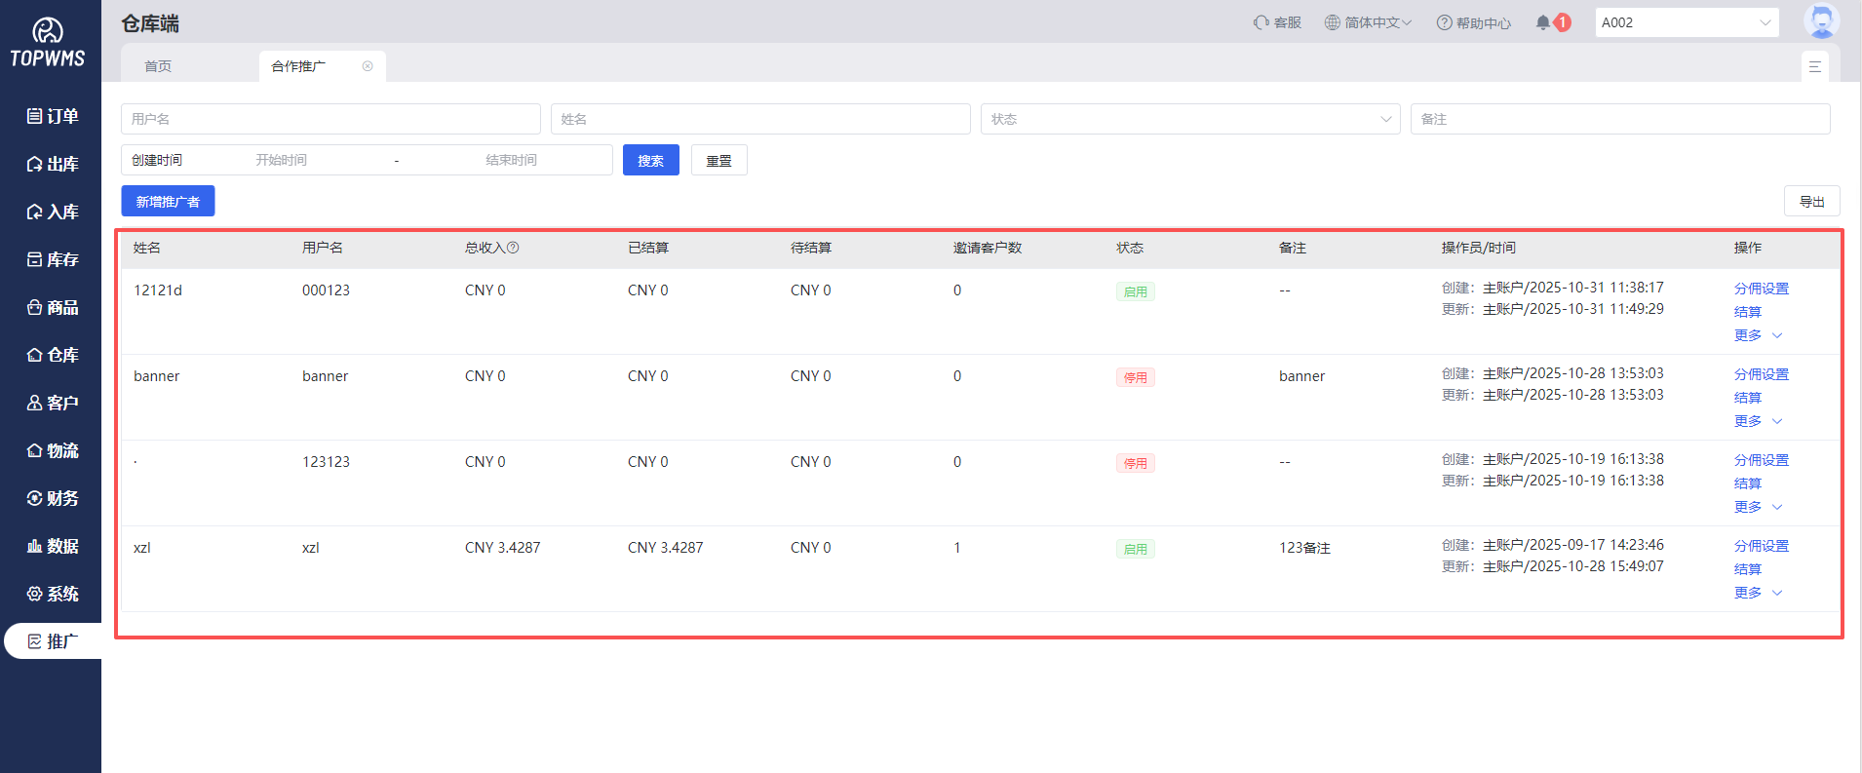
Task: Click the blue 搜索 search button
Action: [650, 161]
